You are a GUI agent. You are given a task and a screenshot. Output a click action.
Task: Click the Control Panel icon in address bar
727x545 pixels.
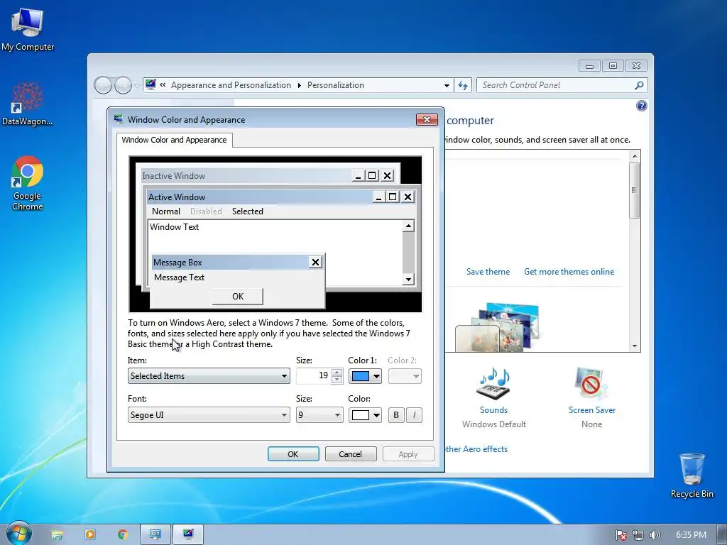click(x=151, y=85)
